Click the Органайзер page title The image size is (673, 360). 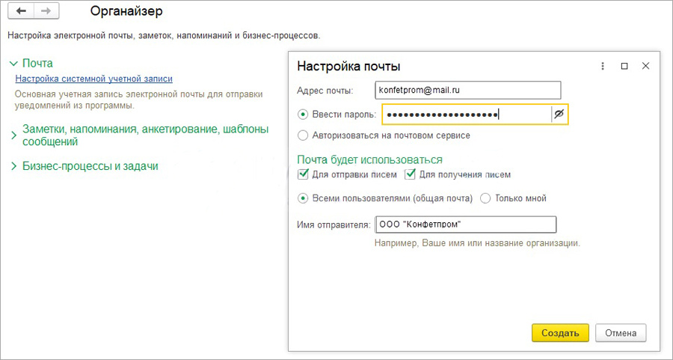(x=126, y=11)
